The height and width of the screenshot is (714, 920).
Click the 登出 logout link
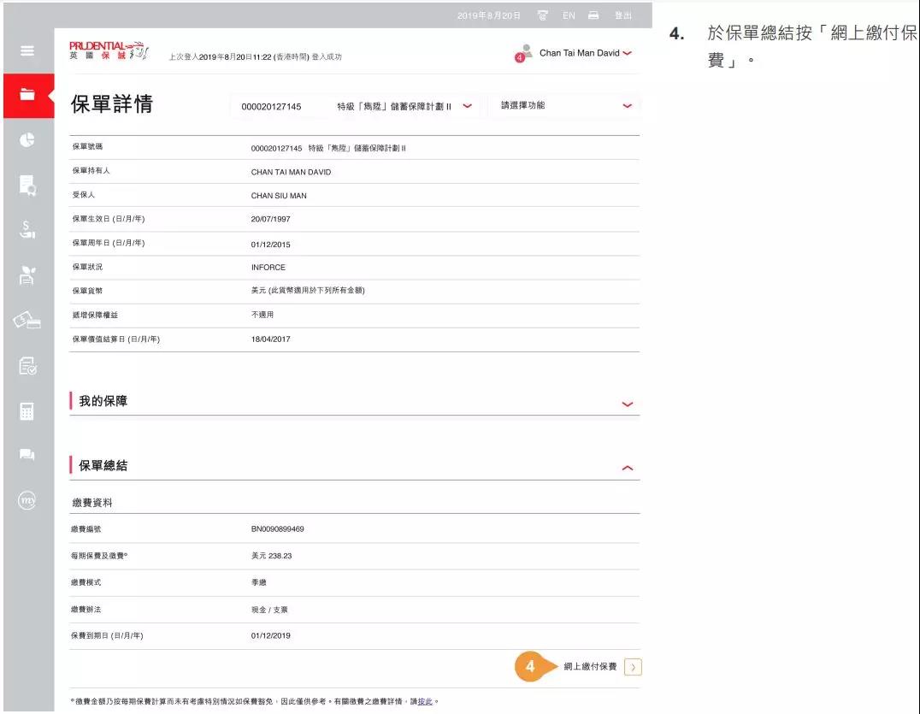(623, 15)
